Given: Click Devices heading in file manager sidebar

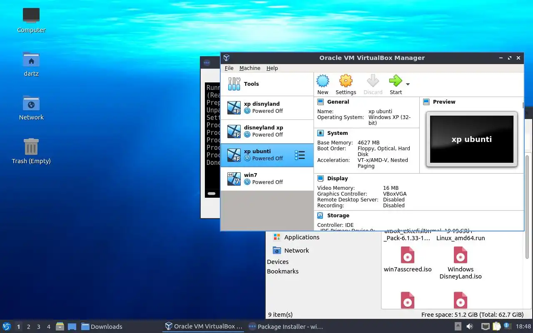Looking at the screenshot, I should (x=278, y=262).
